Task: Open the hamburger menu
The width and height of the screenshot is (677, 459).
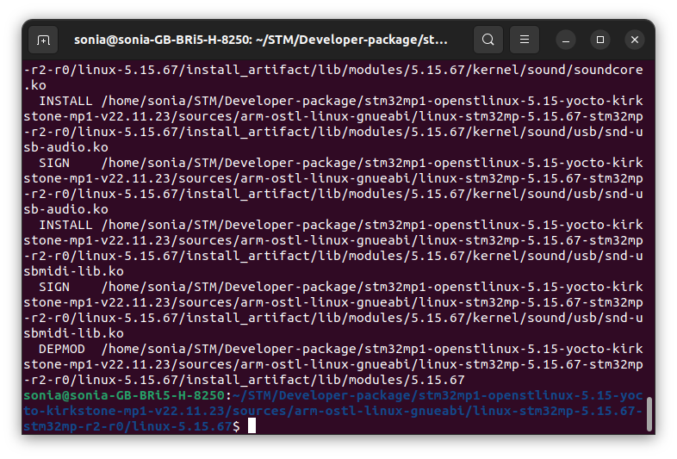Action: (x=525, y=40)
